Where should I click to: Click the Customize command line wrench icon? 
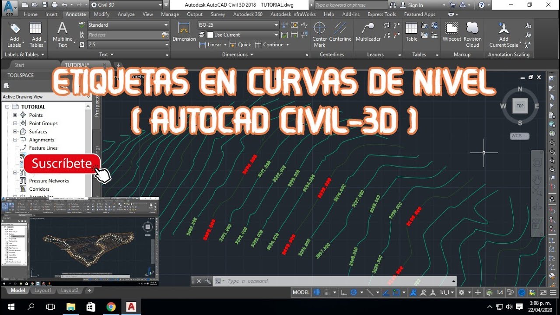[208, 281]
